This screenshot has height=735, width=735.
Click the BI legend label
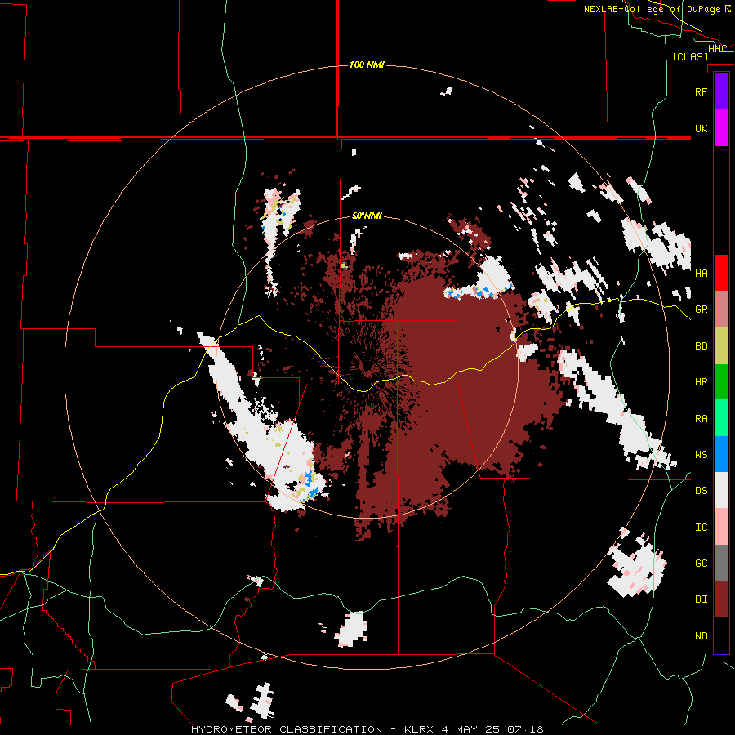[x=701, y=599]
